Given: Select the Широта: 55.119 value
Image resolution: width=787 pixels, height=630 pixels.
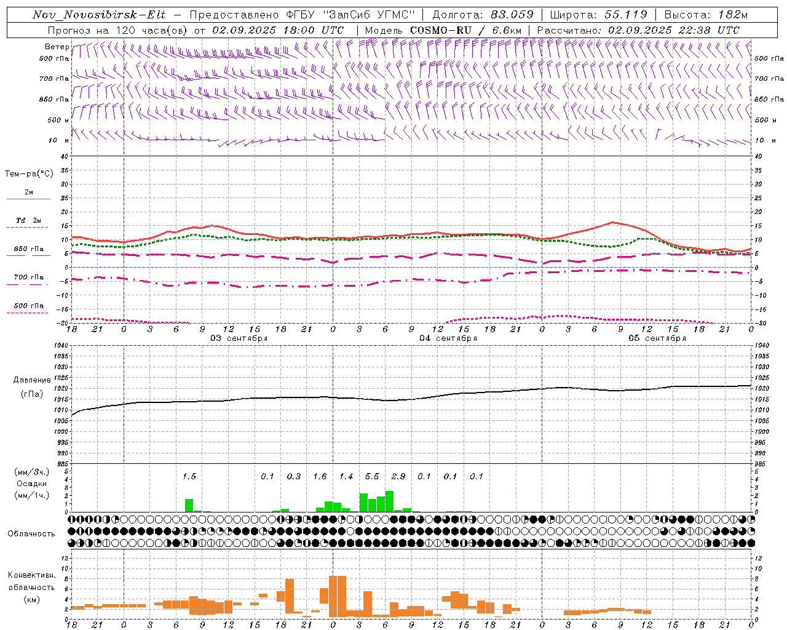Looking at the screenshot, I should 598,15.
